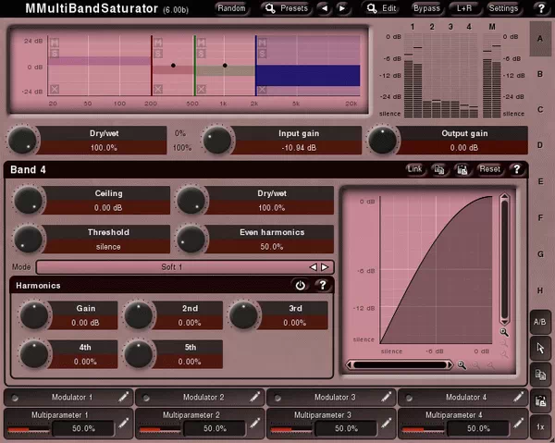Go to previous preset arrow
555x443 pixels.
[325, 8]
